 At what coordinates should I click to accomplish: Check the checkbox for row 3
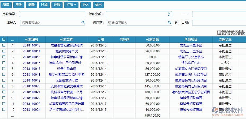4,57
